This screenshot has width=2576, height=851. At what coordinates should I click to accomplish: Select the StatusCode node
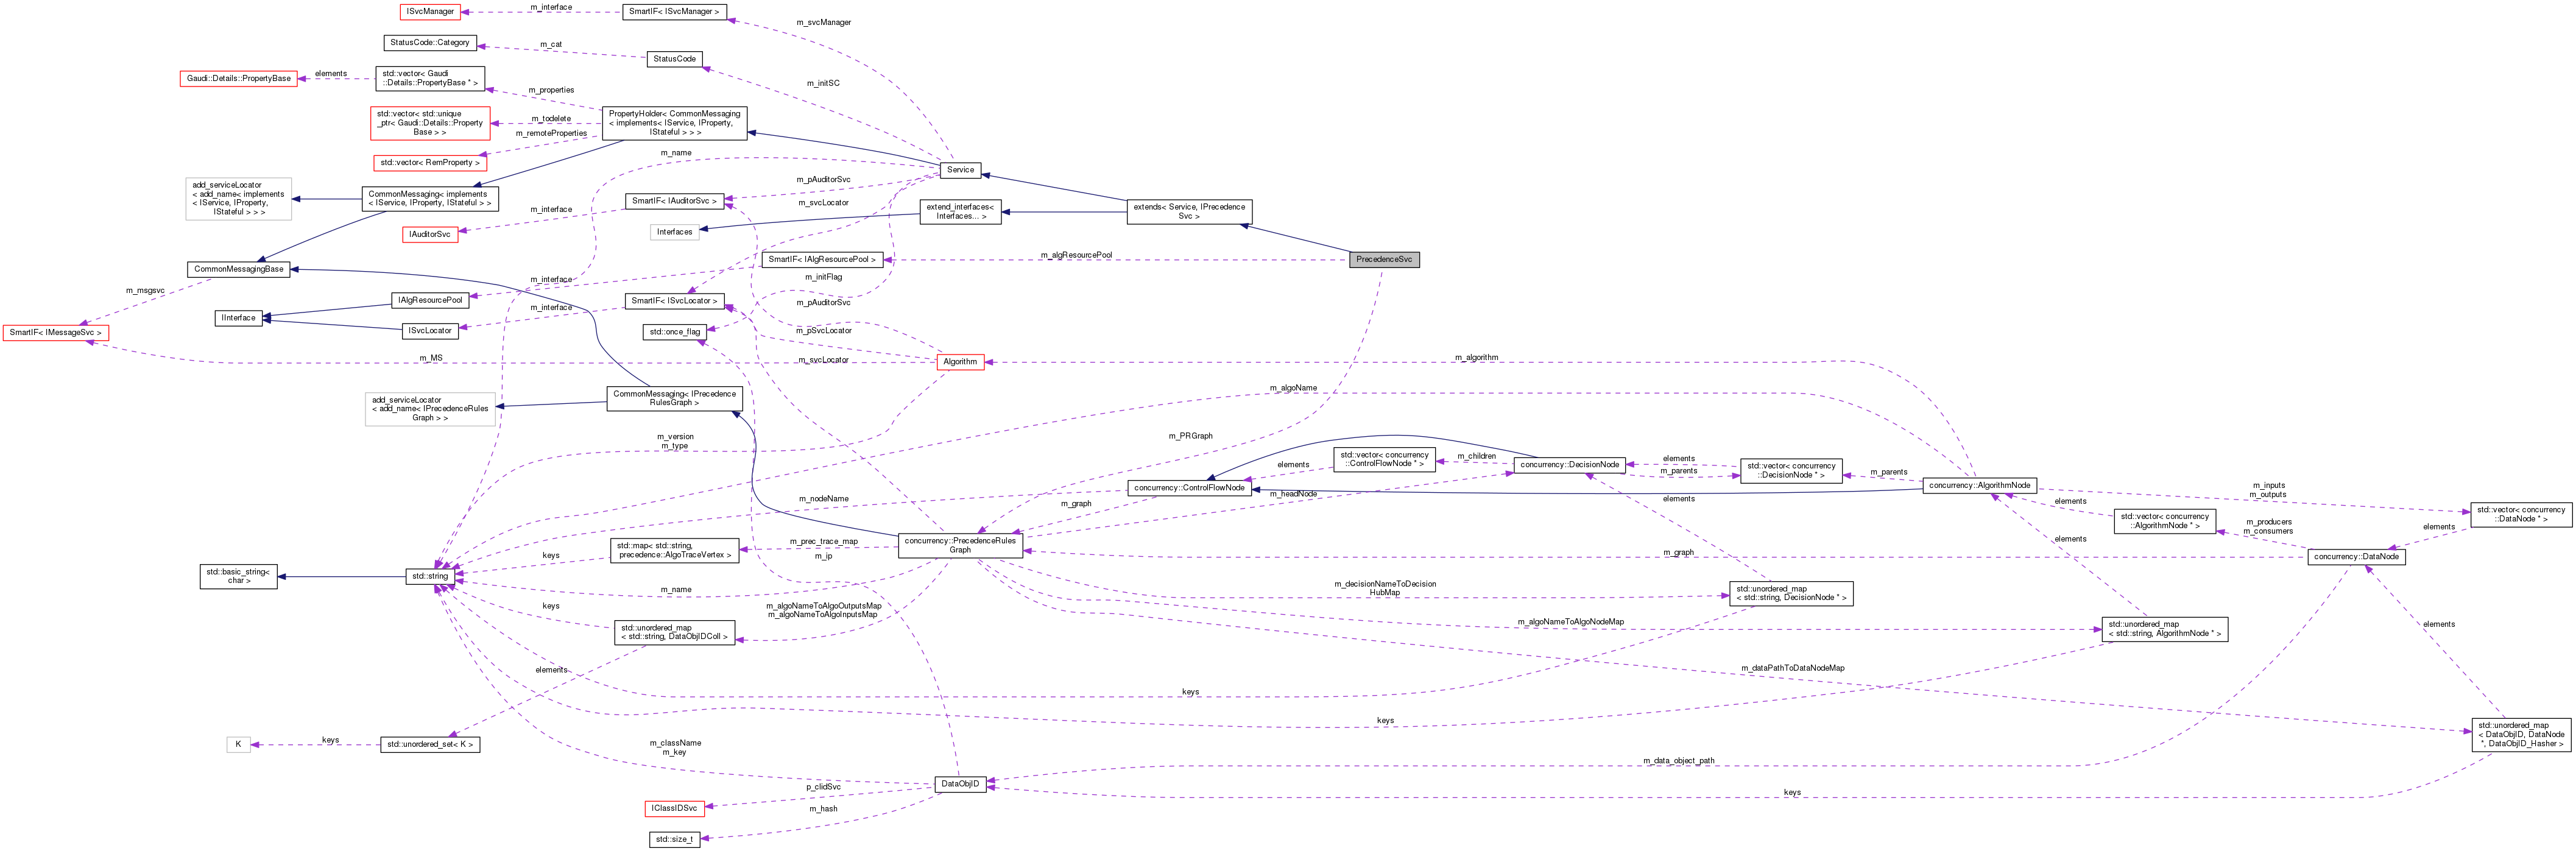tap(675, 59)
